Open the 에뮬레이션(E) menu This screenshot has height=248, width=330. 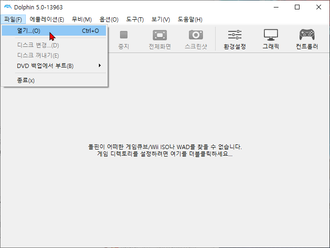(47, 19)
